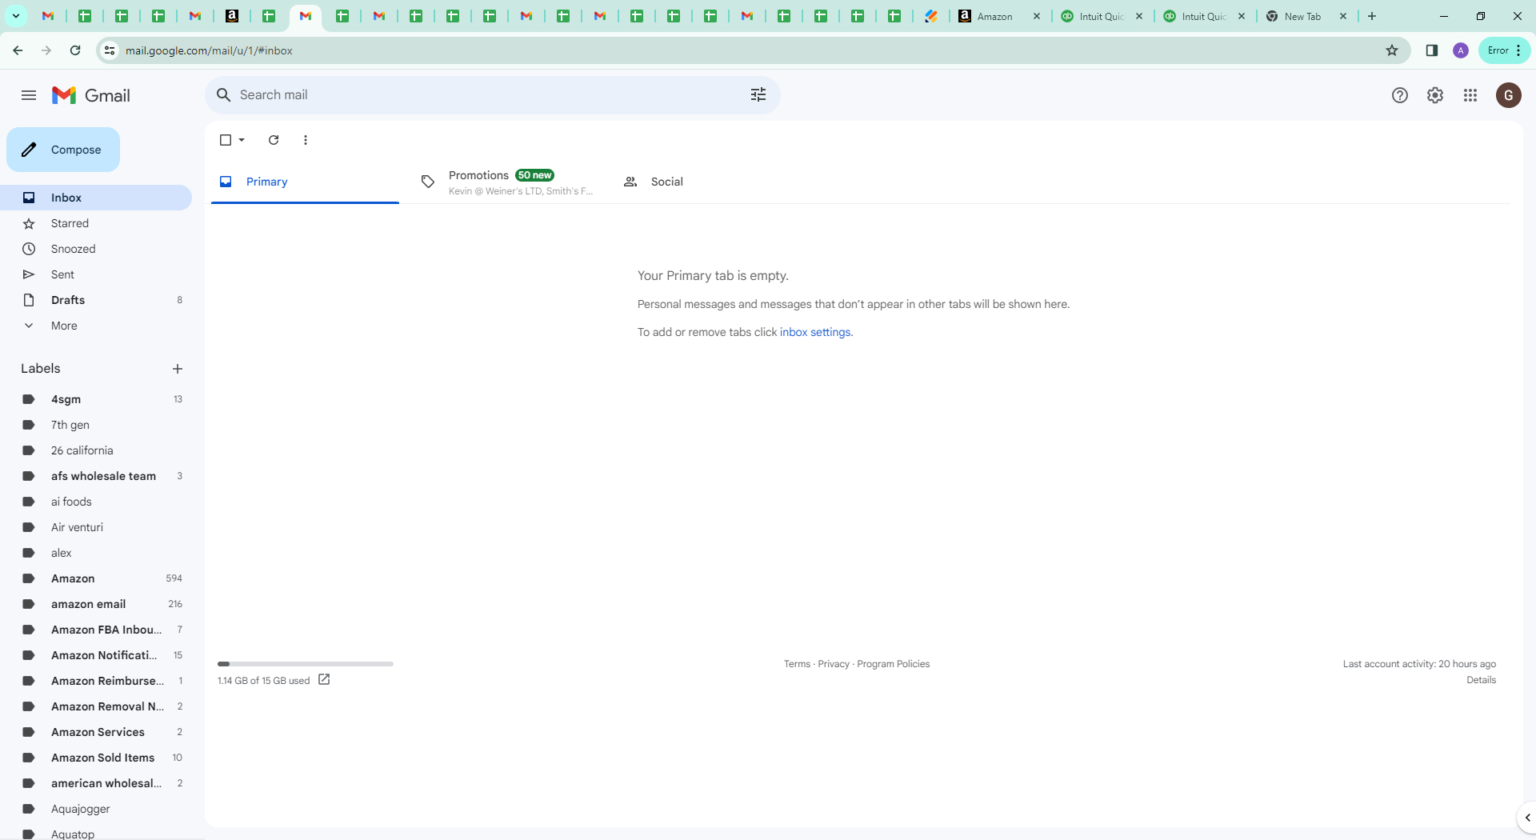Open the Amazon label with 594 unread
The height and width of the screenshot is (840, 1536).
tap(96, 578)
